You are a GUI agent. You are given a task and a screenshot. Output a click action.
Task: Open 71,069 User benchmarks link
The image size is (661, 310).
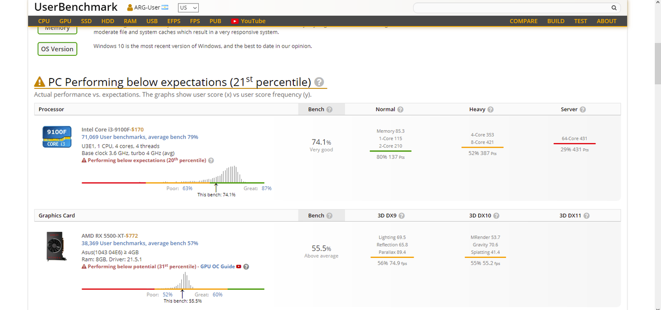[x=140, y=137]
